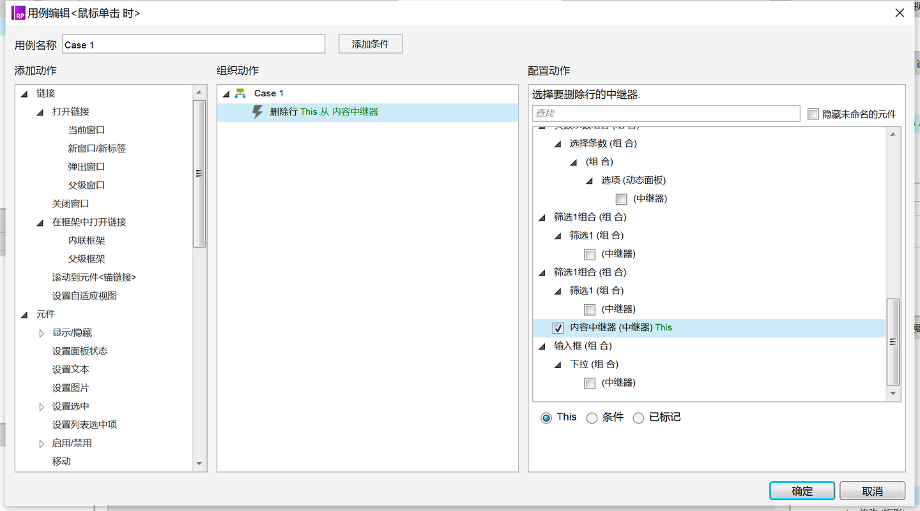
Task: Collapse the 输入框 (组合) node
Action: 542,346
